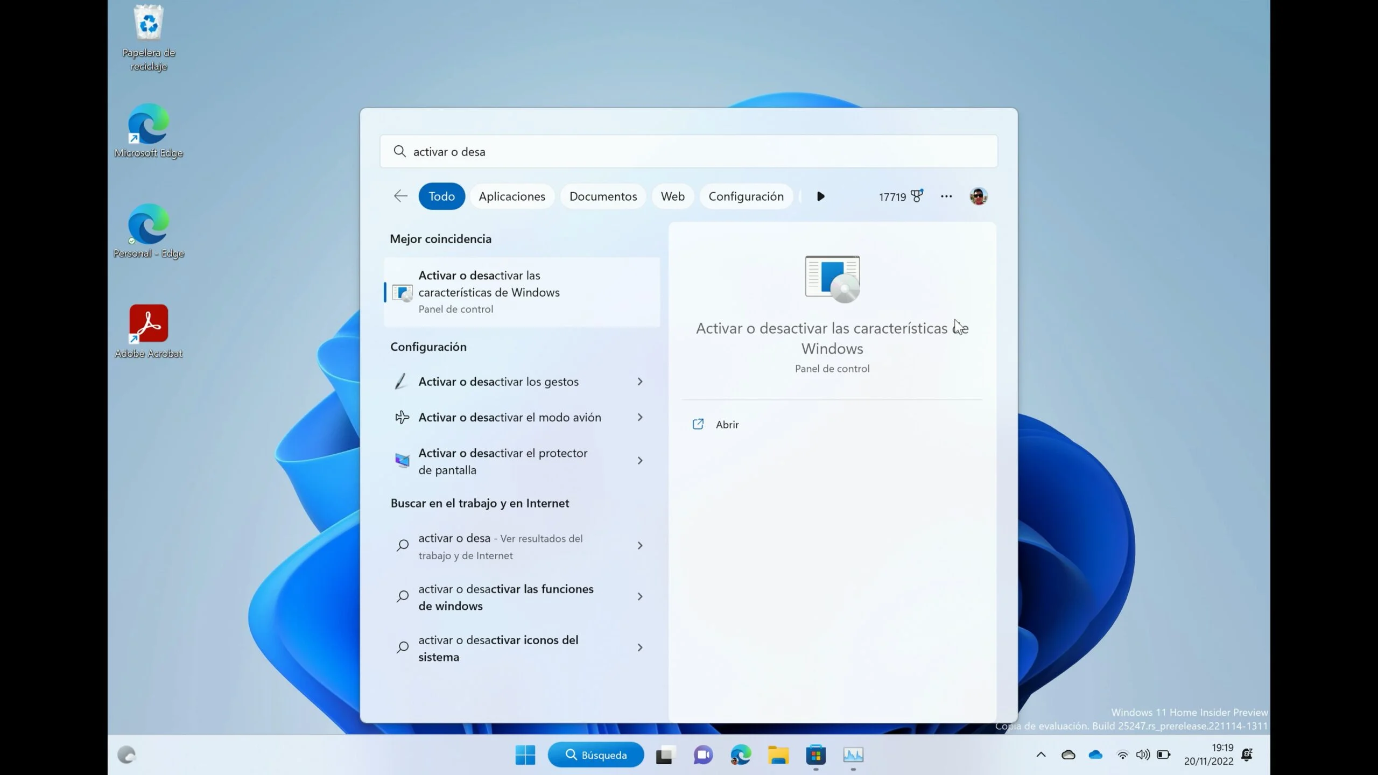Image resolution: width=1378 pixels, height=775 pixels.
Task: Click the Windows Start button
Action: tap(525, 755)
